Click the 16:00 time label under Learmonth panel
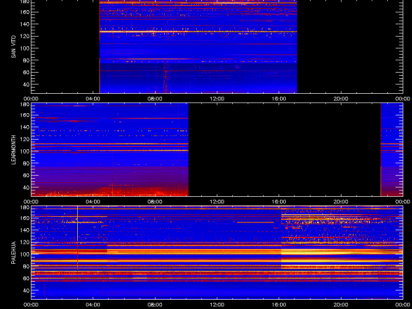The height and width of the screenshot is (309, 412). pos(279,202)
